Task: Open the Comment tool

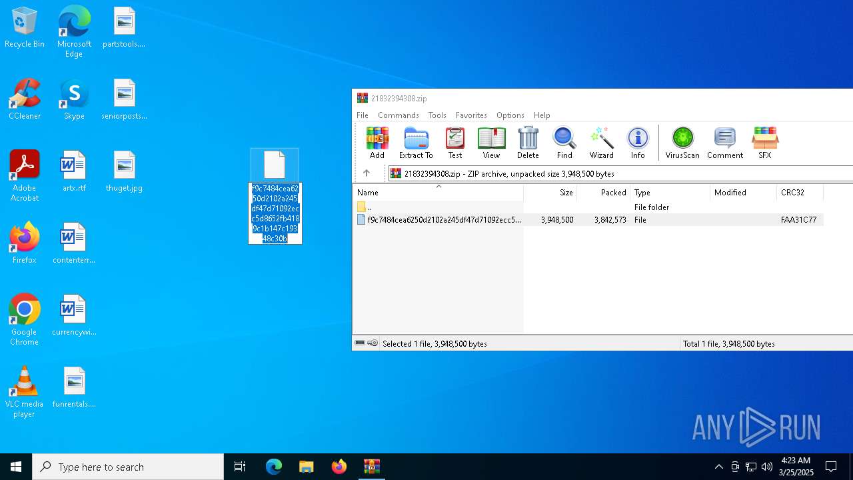Action: pos(725,143)
